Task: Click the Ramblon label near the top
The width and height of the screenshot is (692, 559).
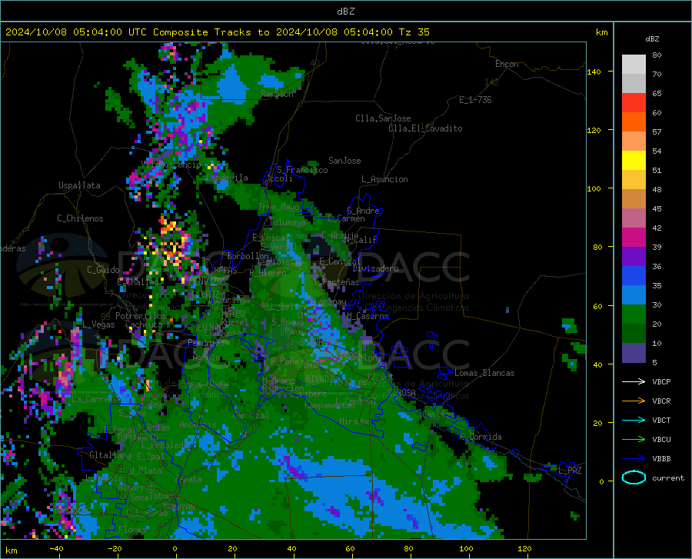Action: 277,94
